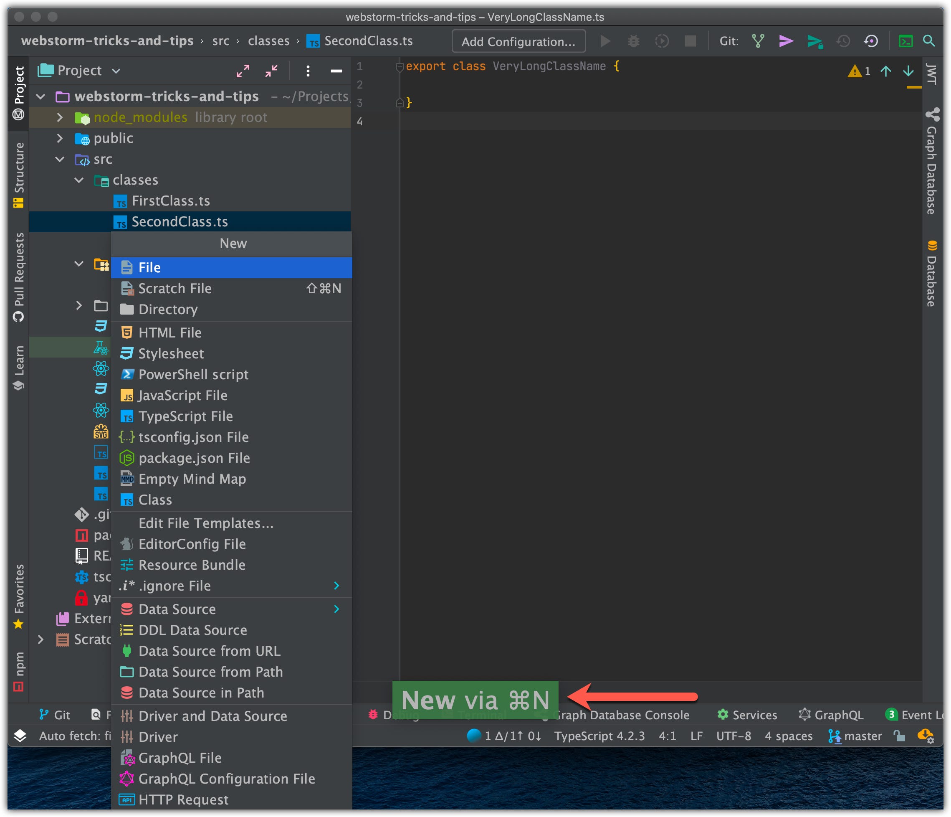The height and width of the screenshot is (817, 951).
Task: Collapse all in the Project panel toolbar
Action: 271,71
